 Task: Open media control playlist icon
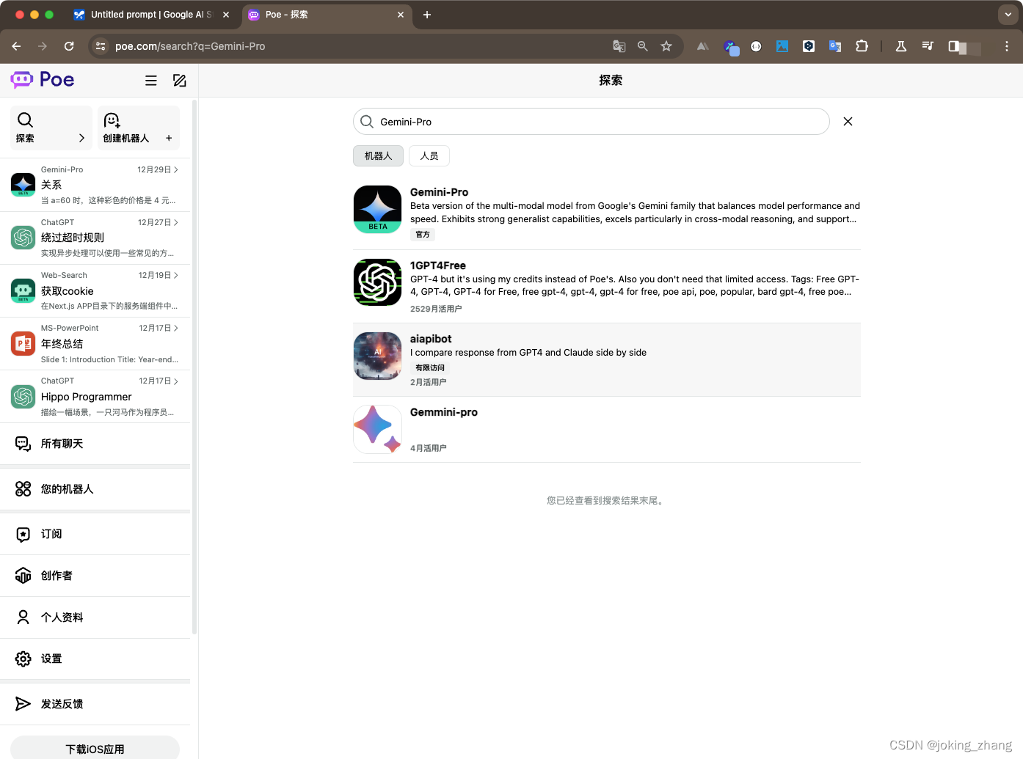point(928,46)
